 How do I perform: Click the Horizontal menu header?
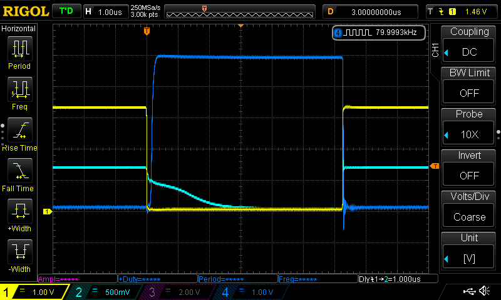tap(19, 29)
